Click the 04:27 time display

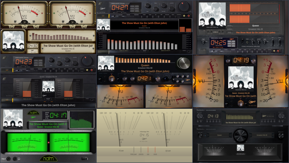[120, 8]
